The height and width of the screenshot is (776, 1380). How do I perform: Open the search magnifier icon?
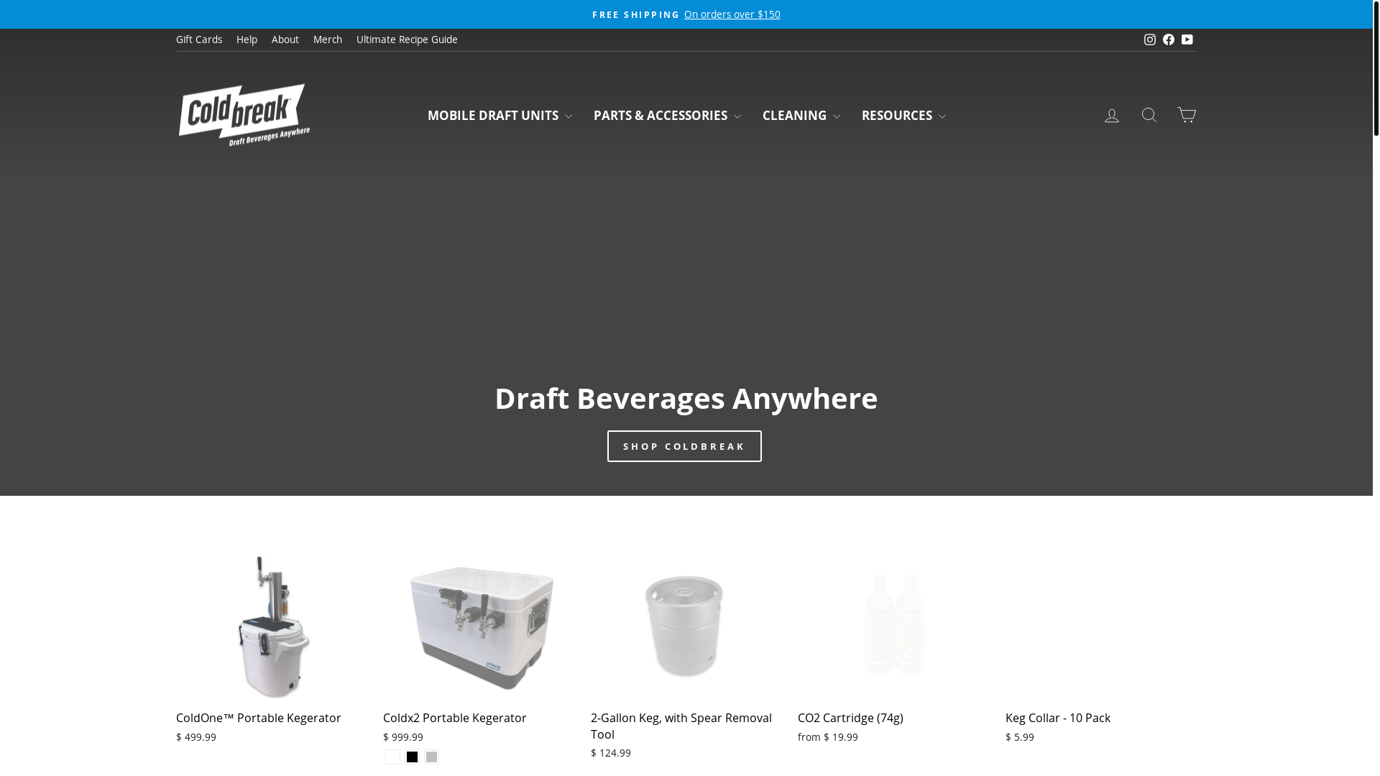click(1149, 115)
